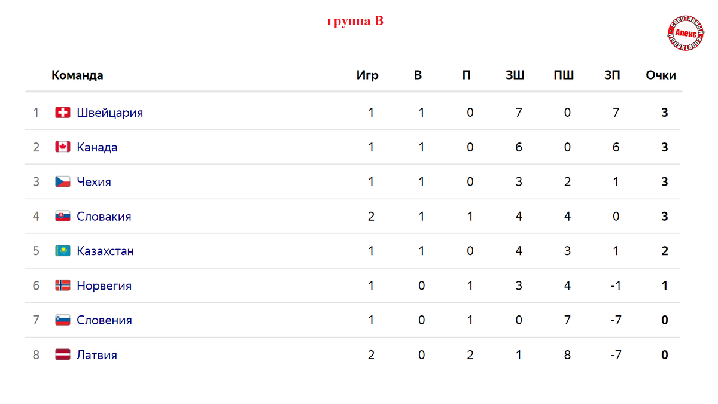This screenshot has width=718, height=404.
Task: Open the Латвия team link
Action: [97, 355]
